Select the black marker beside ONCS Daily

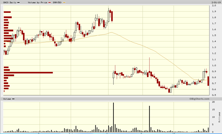click(x=18, y=2)
